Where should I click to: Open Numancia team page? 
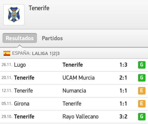(x=74, y=91)
